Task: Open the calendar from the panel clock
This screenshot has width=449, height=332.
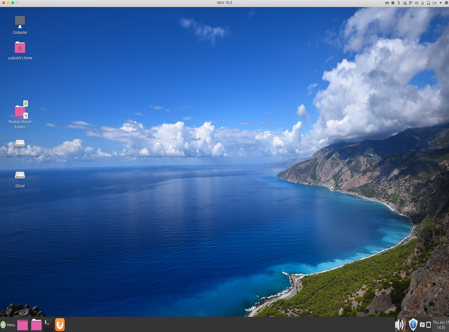Action: [441, 325]
